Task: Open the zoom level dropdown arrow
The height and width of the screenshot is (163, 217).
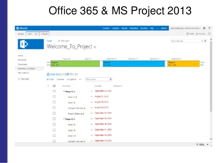Action: 207,145
